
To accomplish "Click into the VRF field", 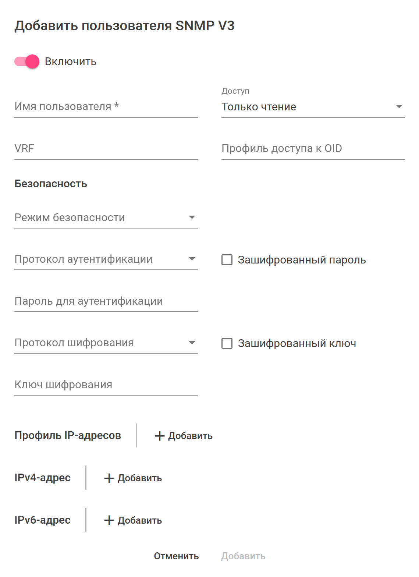I will point(106,149).
